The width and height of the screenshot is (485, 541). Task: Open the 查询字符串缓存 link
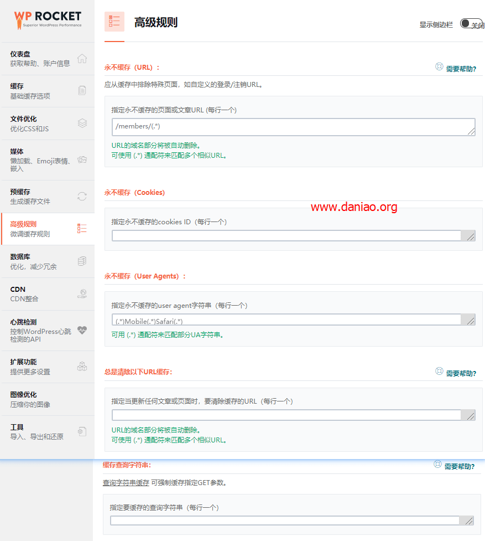[126, 483]
